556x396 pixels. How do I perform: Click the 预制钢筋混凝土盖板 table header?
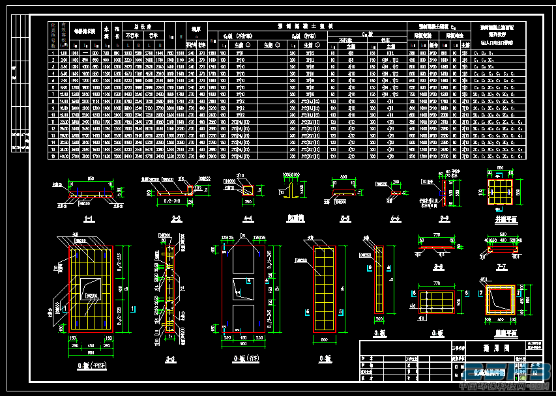[x=307, y=26]
